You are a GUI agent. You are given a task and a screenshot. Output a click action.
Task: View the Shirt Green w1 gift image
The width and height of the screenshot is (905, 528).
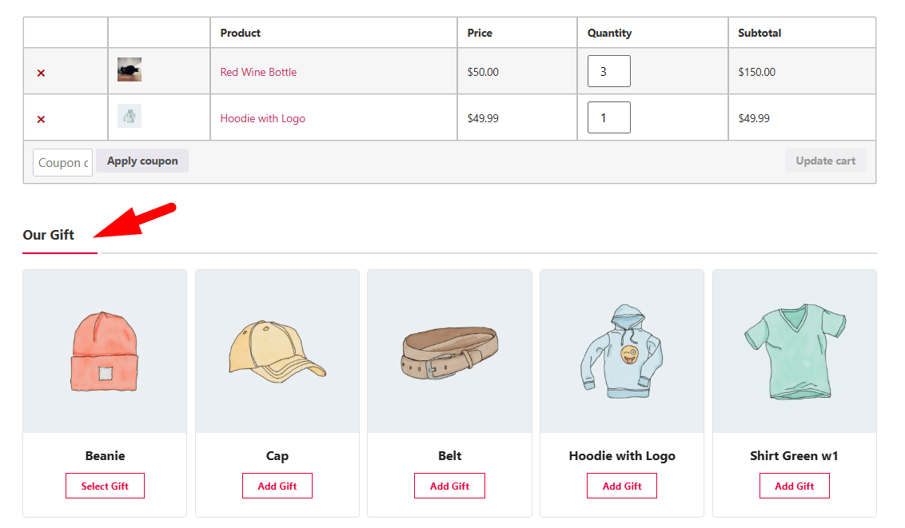coord(794,351)
